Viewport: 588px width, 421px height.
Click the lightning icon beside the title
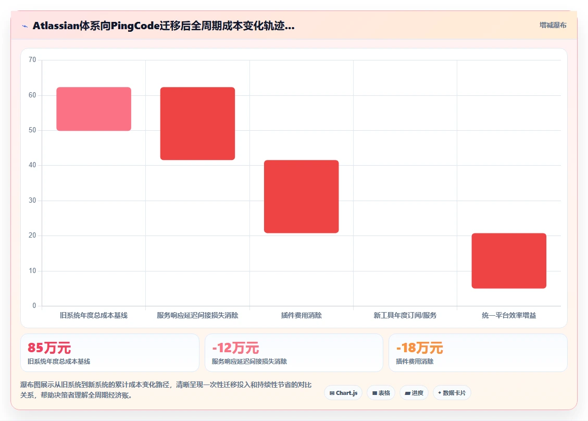coord(25,26)
